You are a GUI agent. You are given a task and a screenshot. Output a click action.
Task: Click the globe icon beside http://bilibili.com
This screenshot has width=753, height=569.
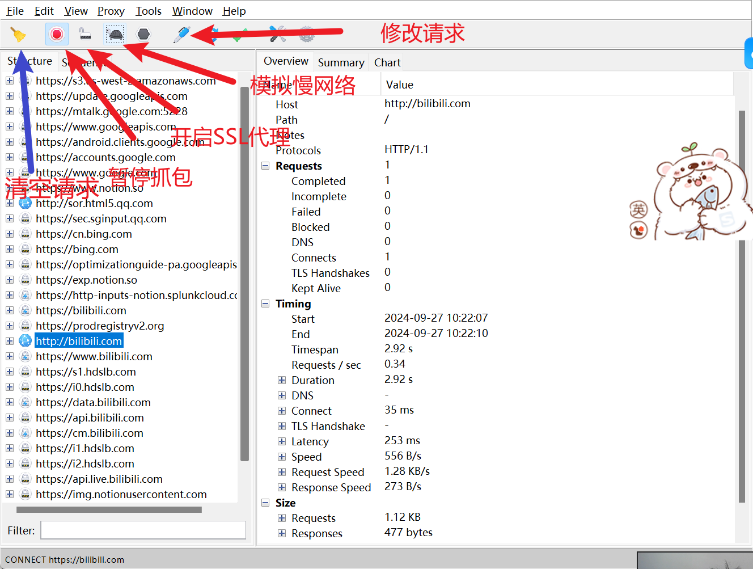(x=25, y=341)
